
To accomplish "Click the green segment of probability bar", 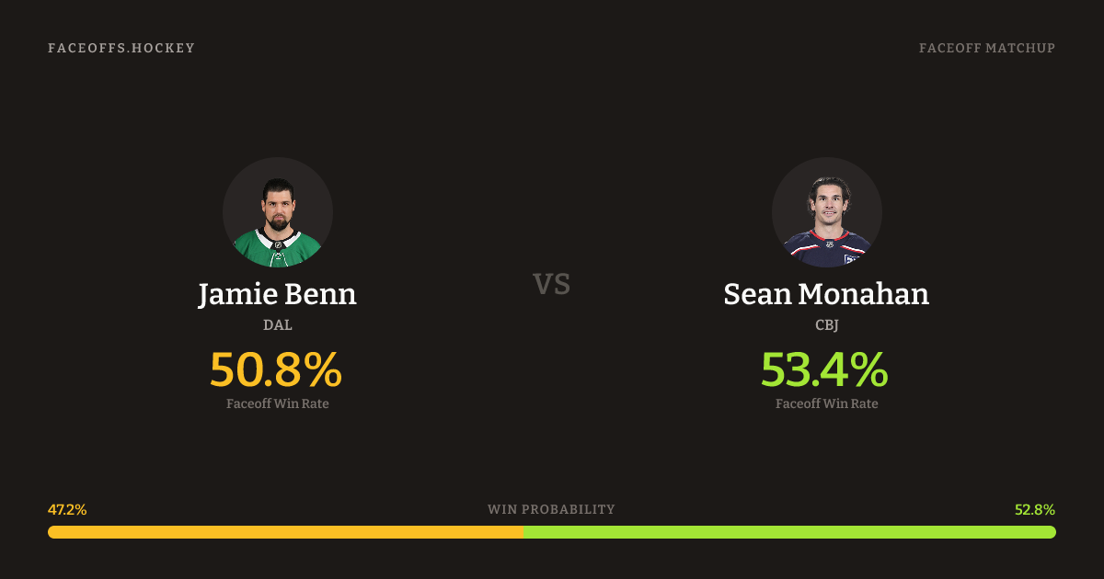I will [x=789, y=532].
